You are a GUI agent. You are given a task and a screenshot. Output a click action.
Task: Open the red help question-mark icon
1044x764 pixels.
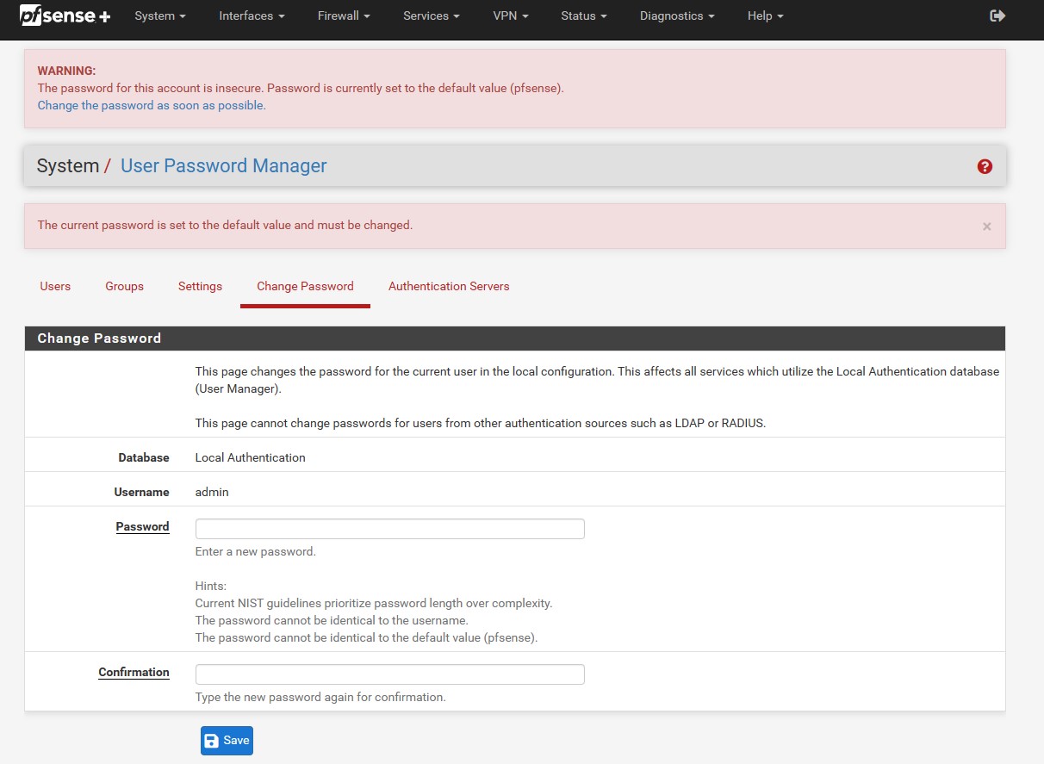click(985, 166)
